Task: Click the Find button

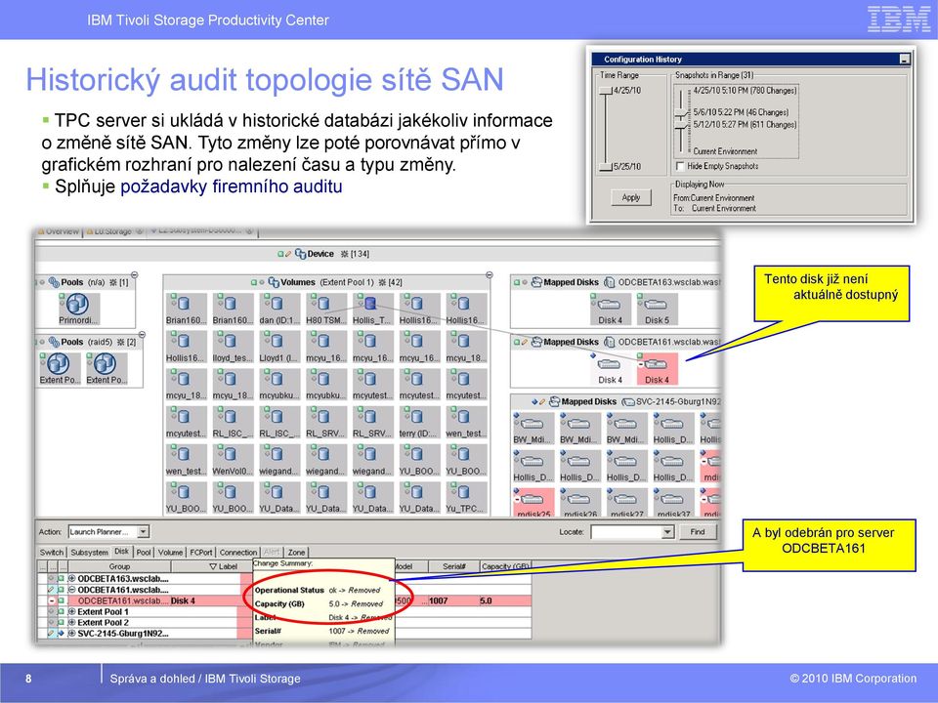Action: tap(698, 531)
